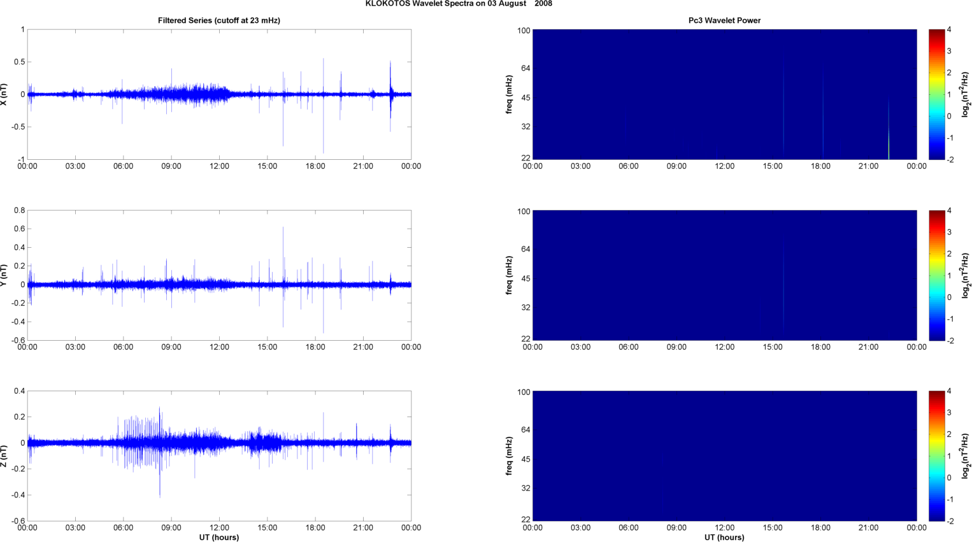Click the 0.6 tick on the Y series axis

click(x=20, y=229)
